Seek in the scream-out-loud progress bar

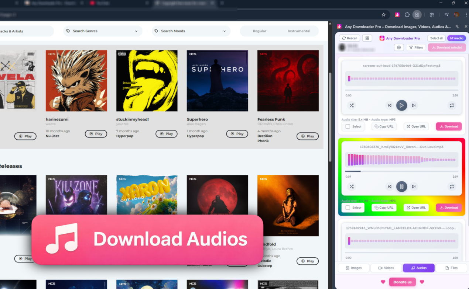click(401, 90)
